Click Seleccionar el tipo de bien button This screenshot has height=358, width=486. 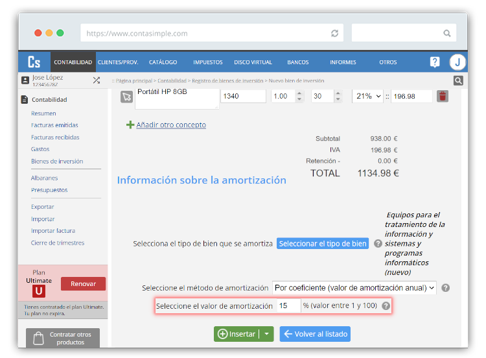pyautogui.click(x=322, y=243)
